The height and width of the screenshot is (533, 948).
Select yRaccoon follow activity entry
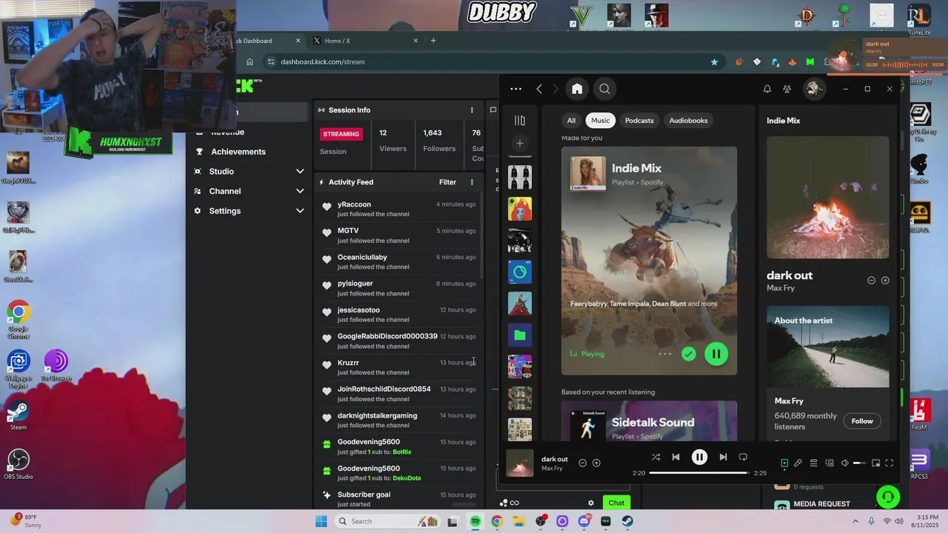pyautogui.click(x=398, y=209)
